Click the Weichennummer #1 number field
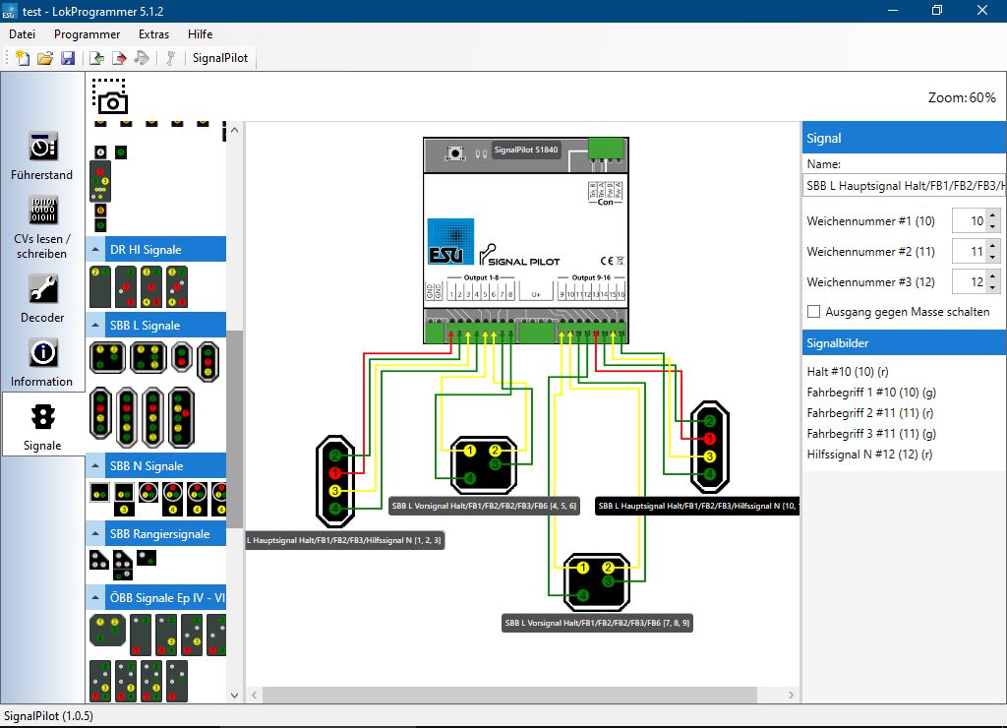 tap(969, 221)
